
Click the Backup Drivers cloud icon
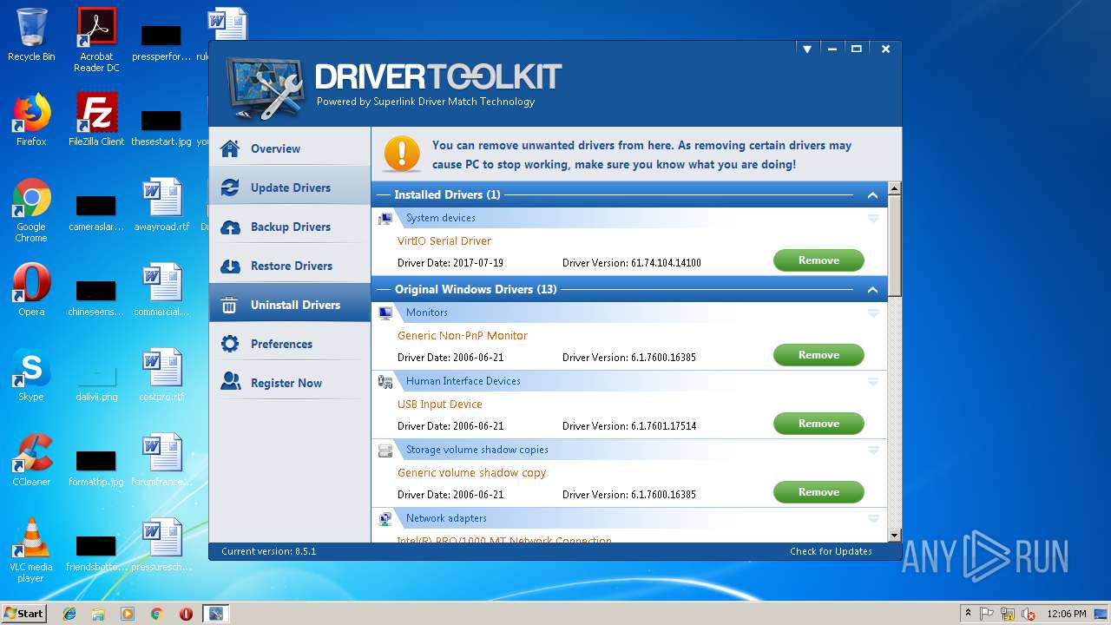pyautogui.click(x=230, y=227)
